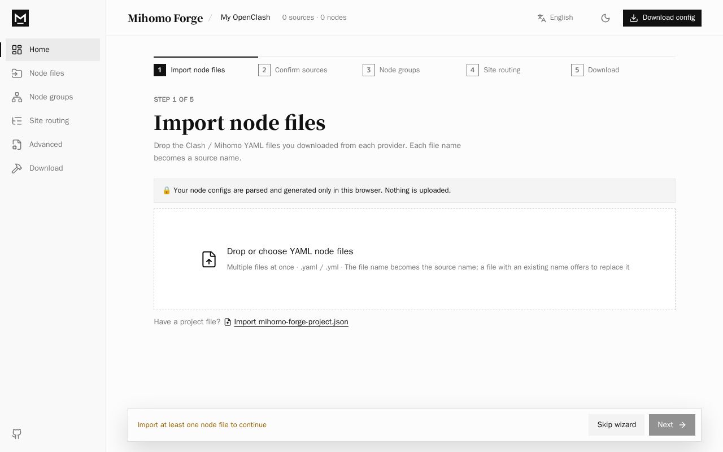This screenshot has width=723, height=452.
Task: Toggle dark mode moon icon
Action: coord(606,18)
